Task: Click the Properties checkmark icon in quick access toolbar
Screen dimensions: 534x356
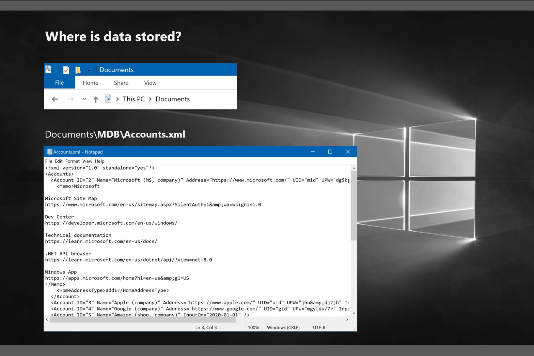Action: (66, 70)
